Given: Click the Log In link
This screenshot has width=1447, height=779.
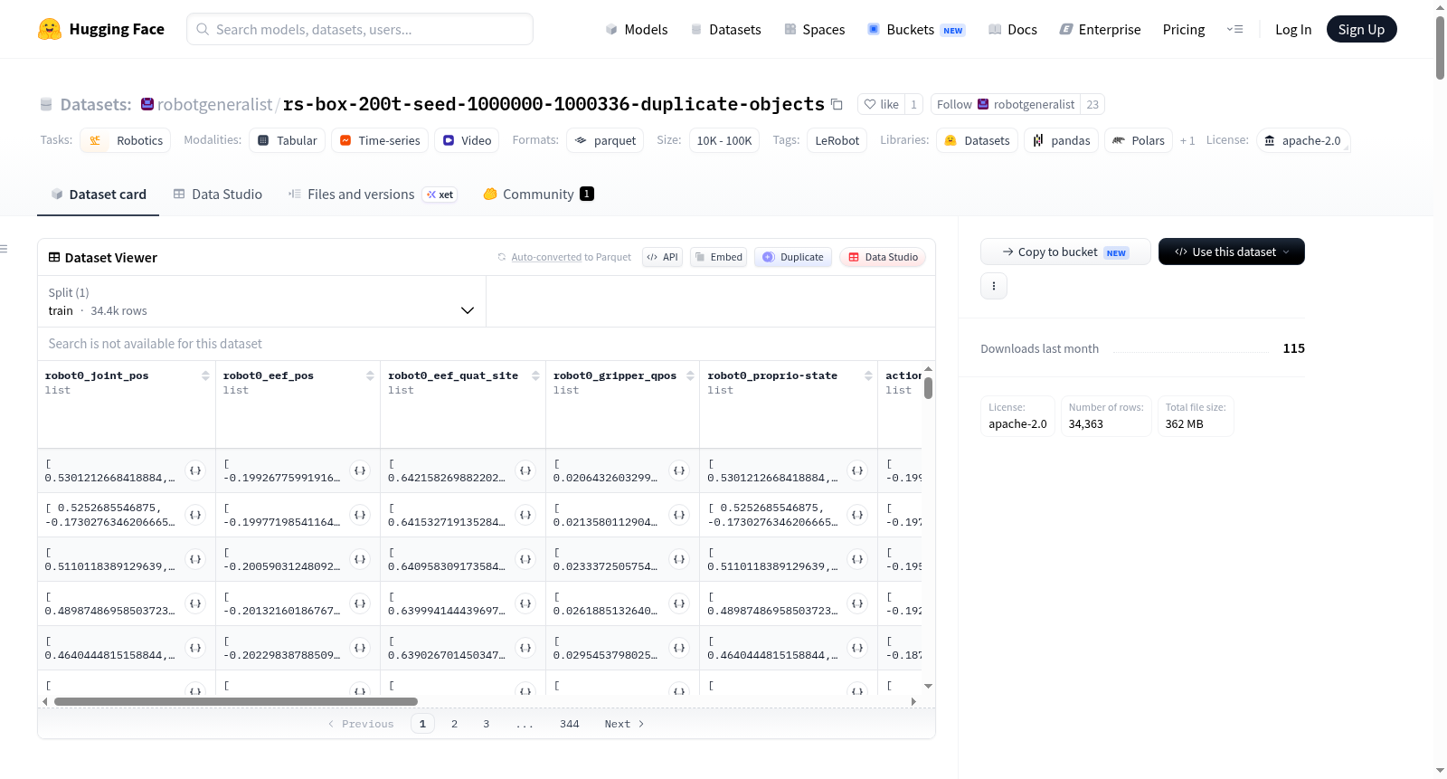Looking at the screenshot, I should click(1293, 29).
